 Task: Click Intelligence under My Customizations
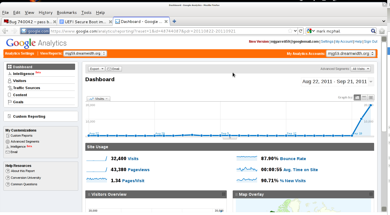(x=18, y=147)
